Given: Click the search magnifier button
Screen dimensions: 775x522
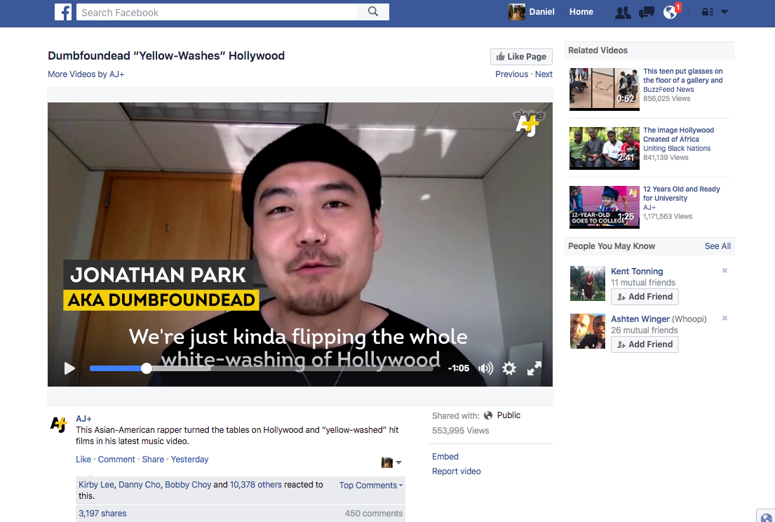Looking at the screenshot, I should [373, 12].
